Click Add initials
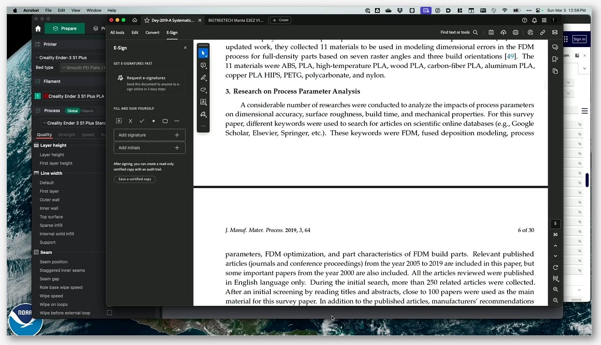This screenshot has width=601, height=345. (x=149, y=148)
